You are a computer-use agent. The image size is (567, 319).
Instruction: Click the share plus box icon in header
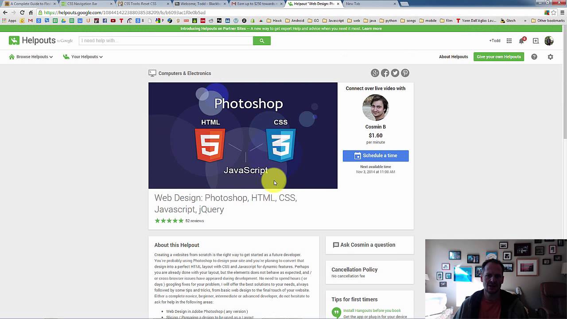(536, 41)
